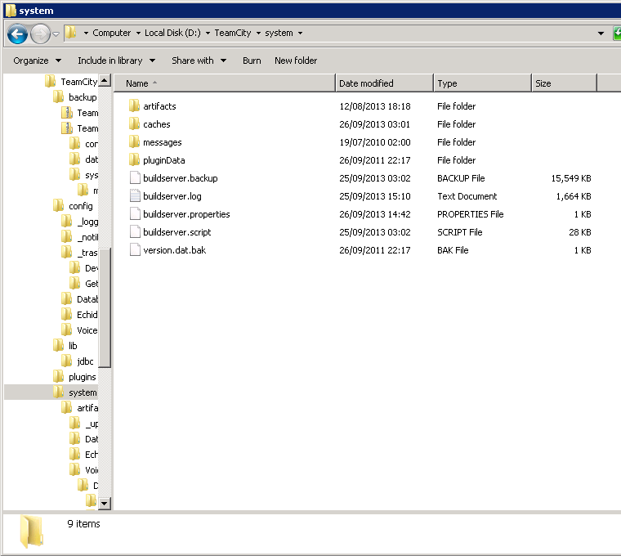Select the buildserver.script file icon
This screenshot has height=556, width=621.
[x=135, y=232]
